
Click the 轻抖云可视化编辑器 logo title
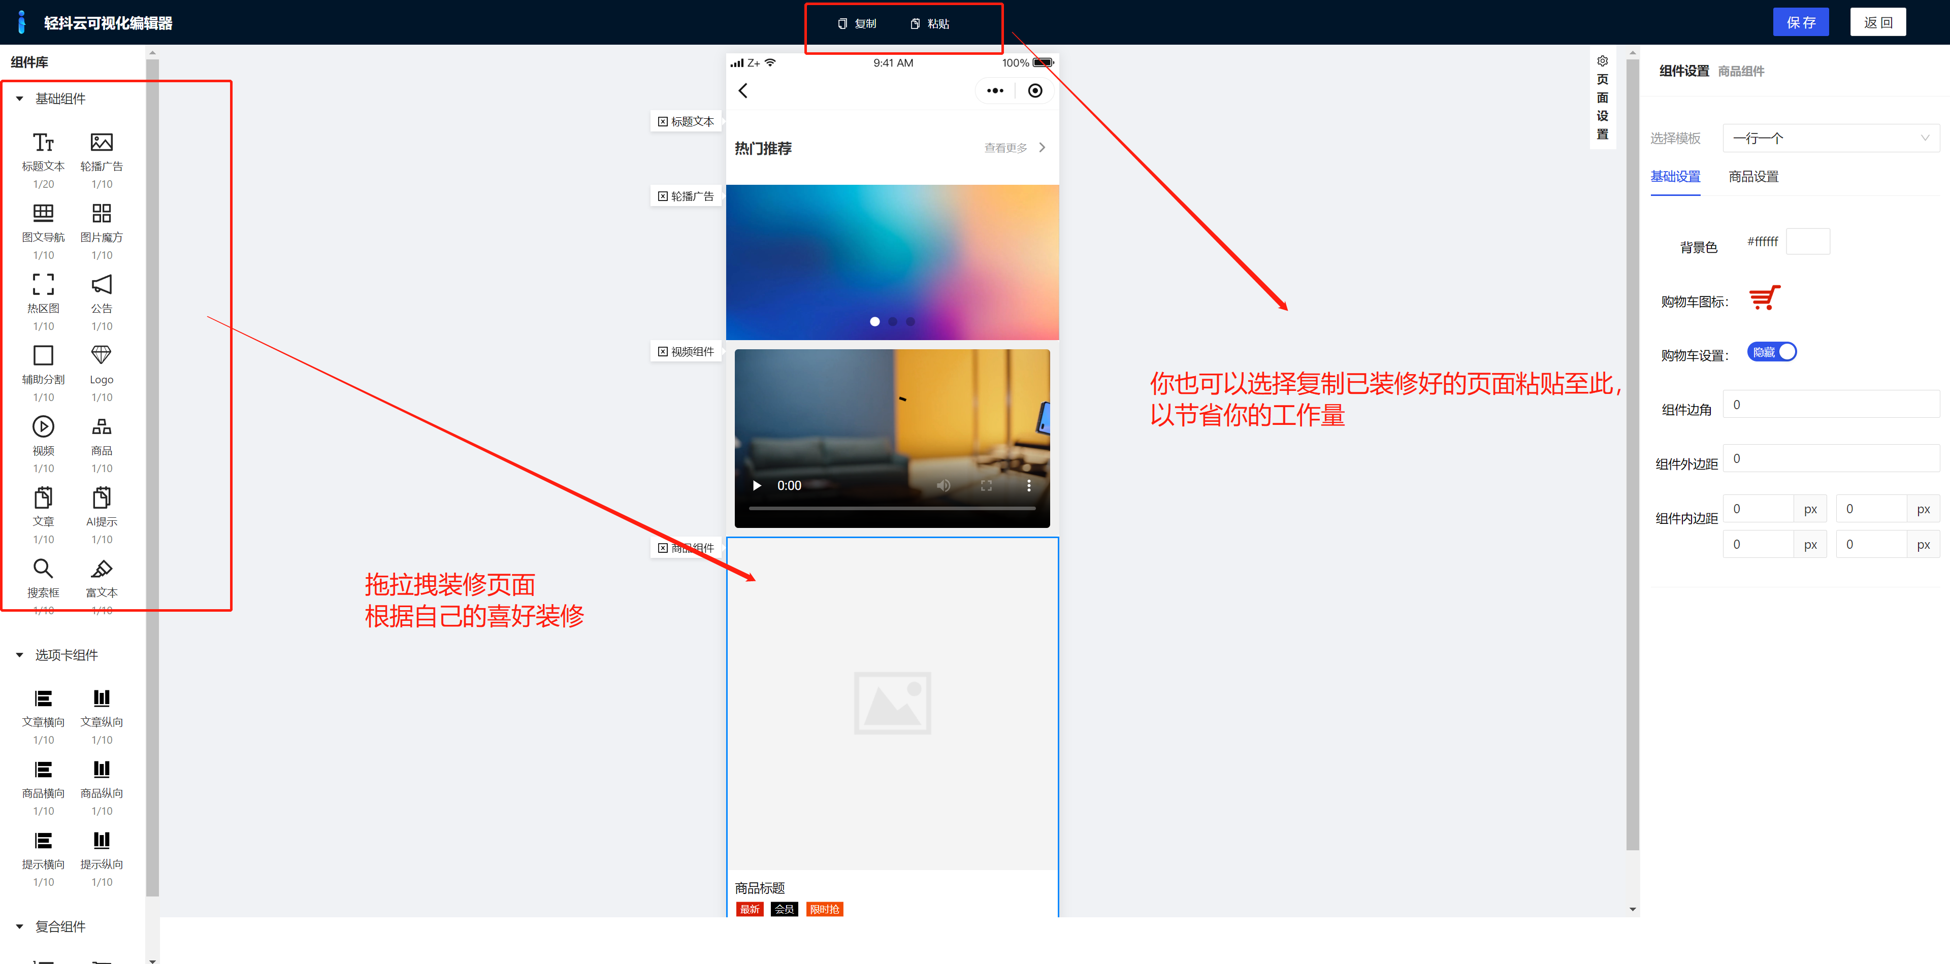coord(108,23)
